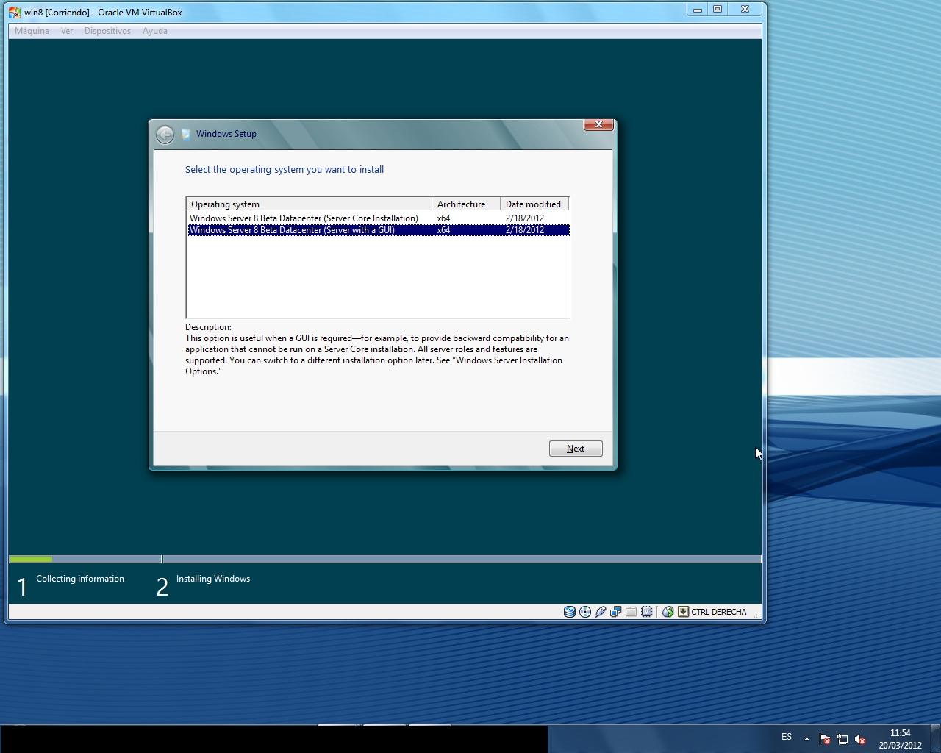The width and height of the screenshot is (941, 753).
Task: Open the shared folders status icon
Action: (631, 612)
